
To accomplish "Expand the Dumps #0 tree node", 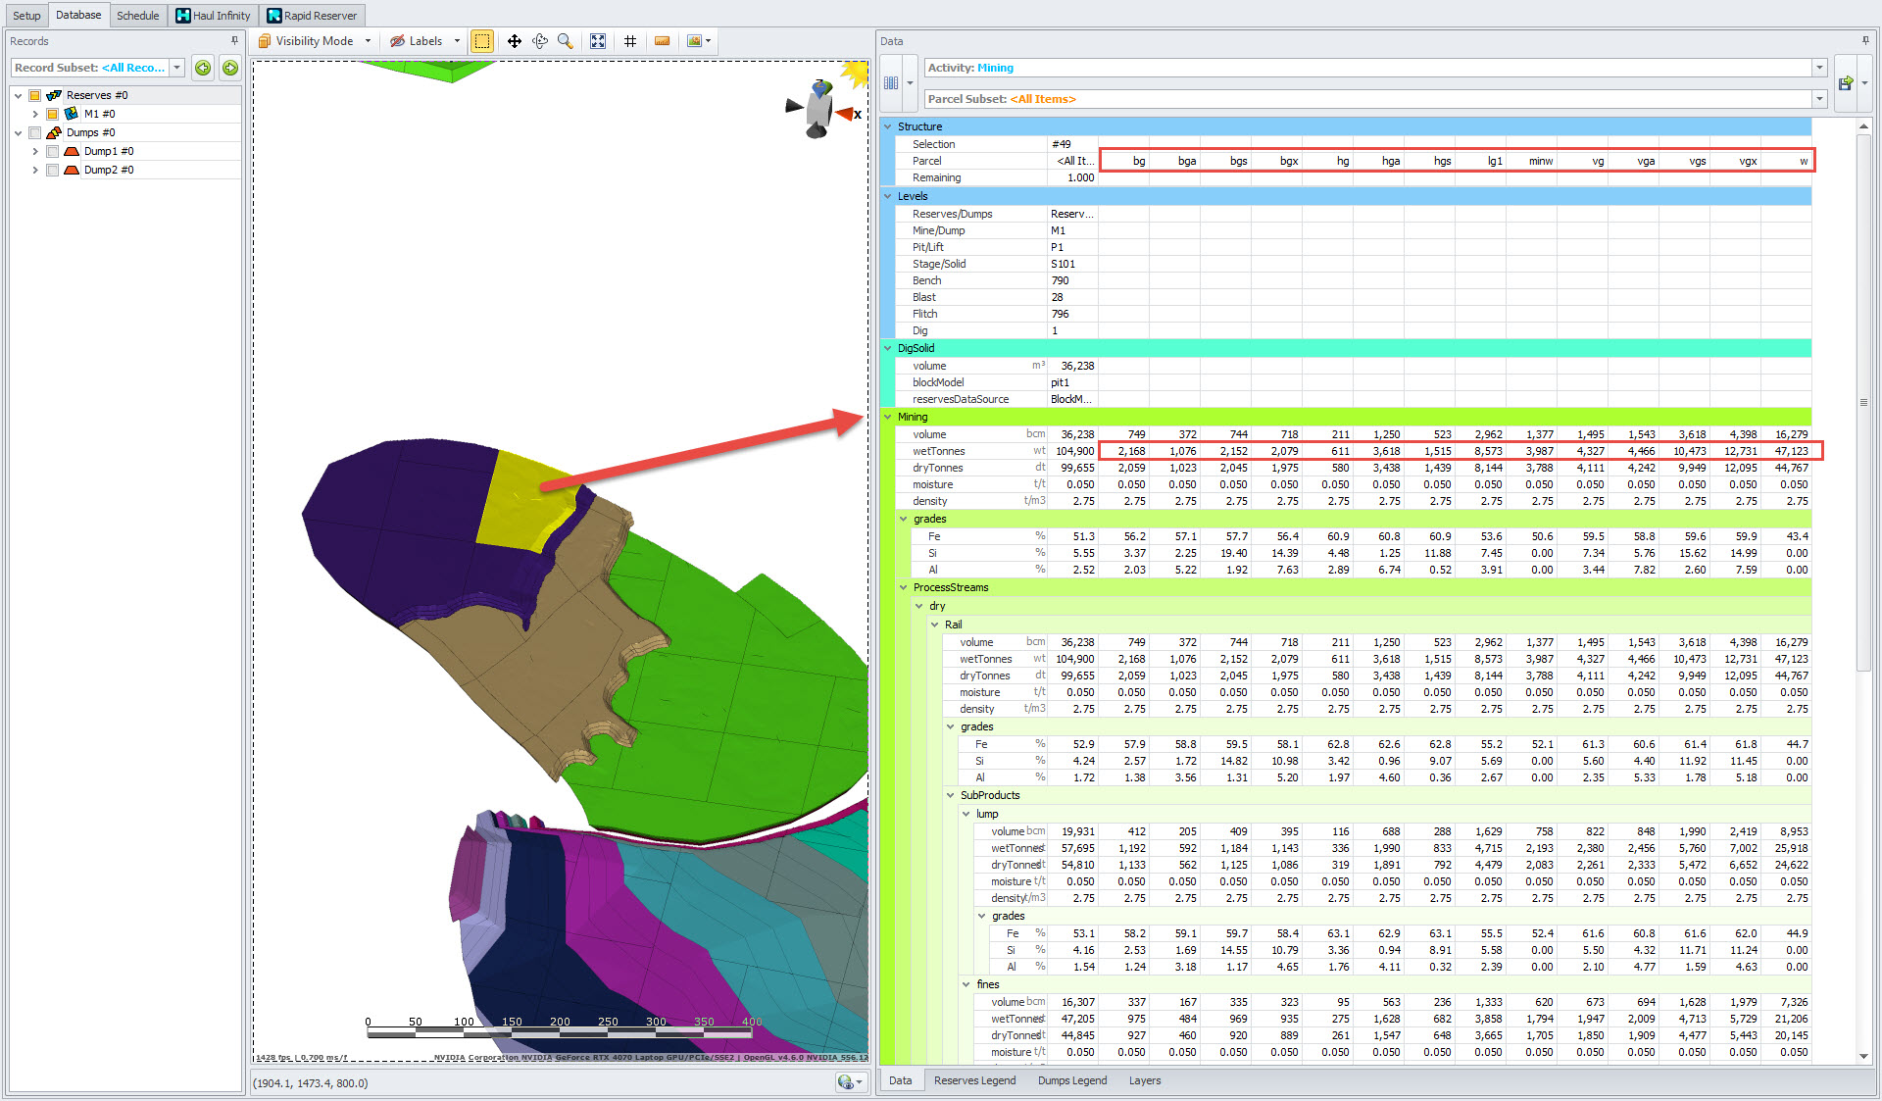I will coord(19,132).
